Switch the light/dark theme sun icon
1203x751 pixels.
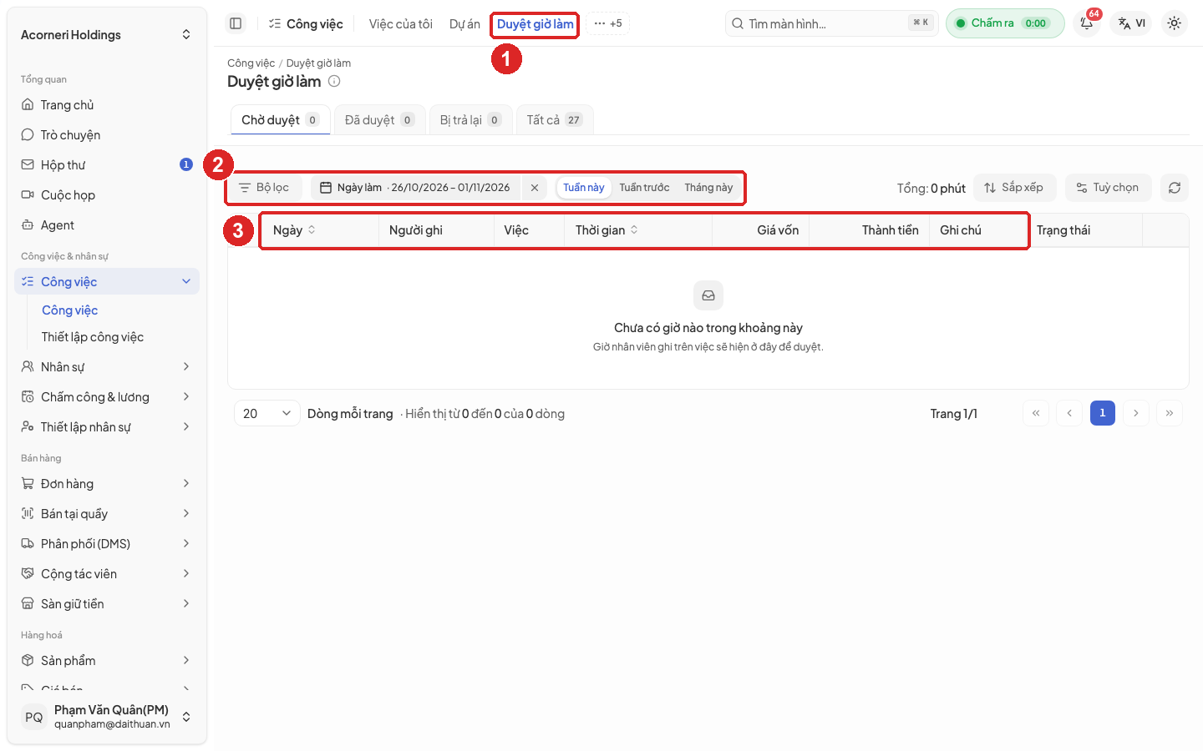1175,23
